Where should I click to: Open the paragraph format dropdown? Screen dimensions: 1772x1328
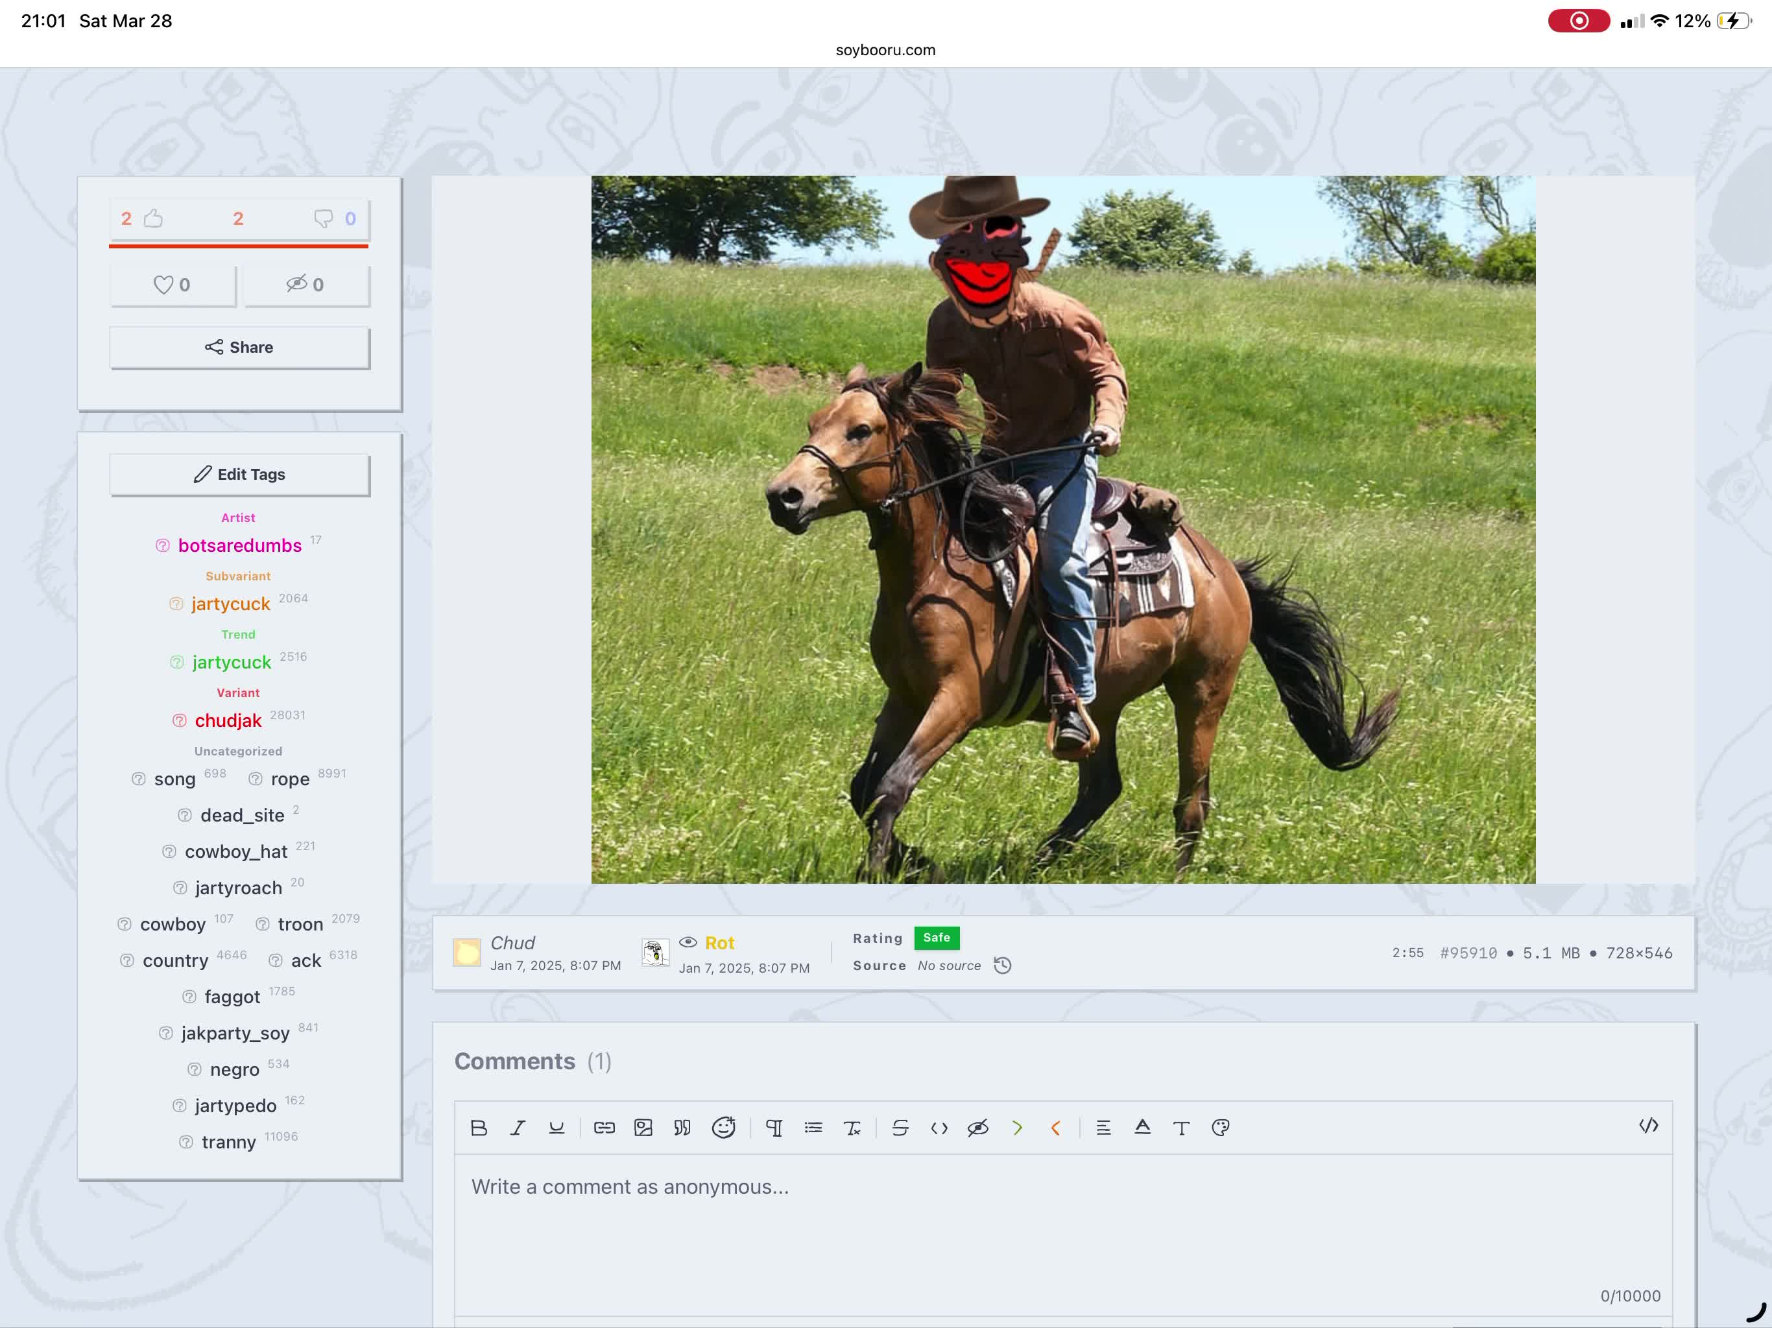774,1128
